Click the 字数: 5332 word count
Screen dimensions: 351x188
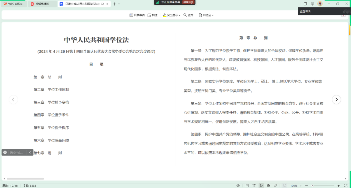29,186
